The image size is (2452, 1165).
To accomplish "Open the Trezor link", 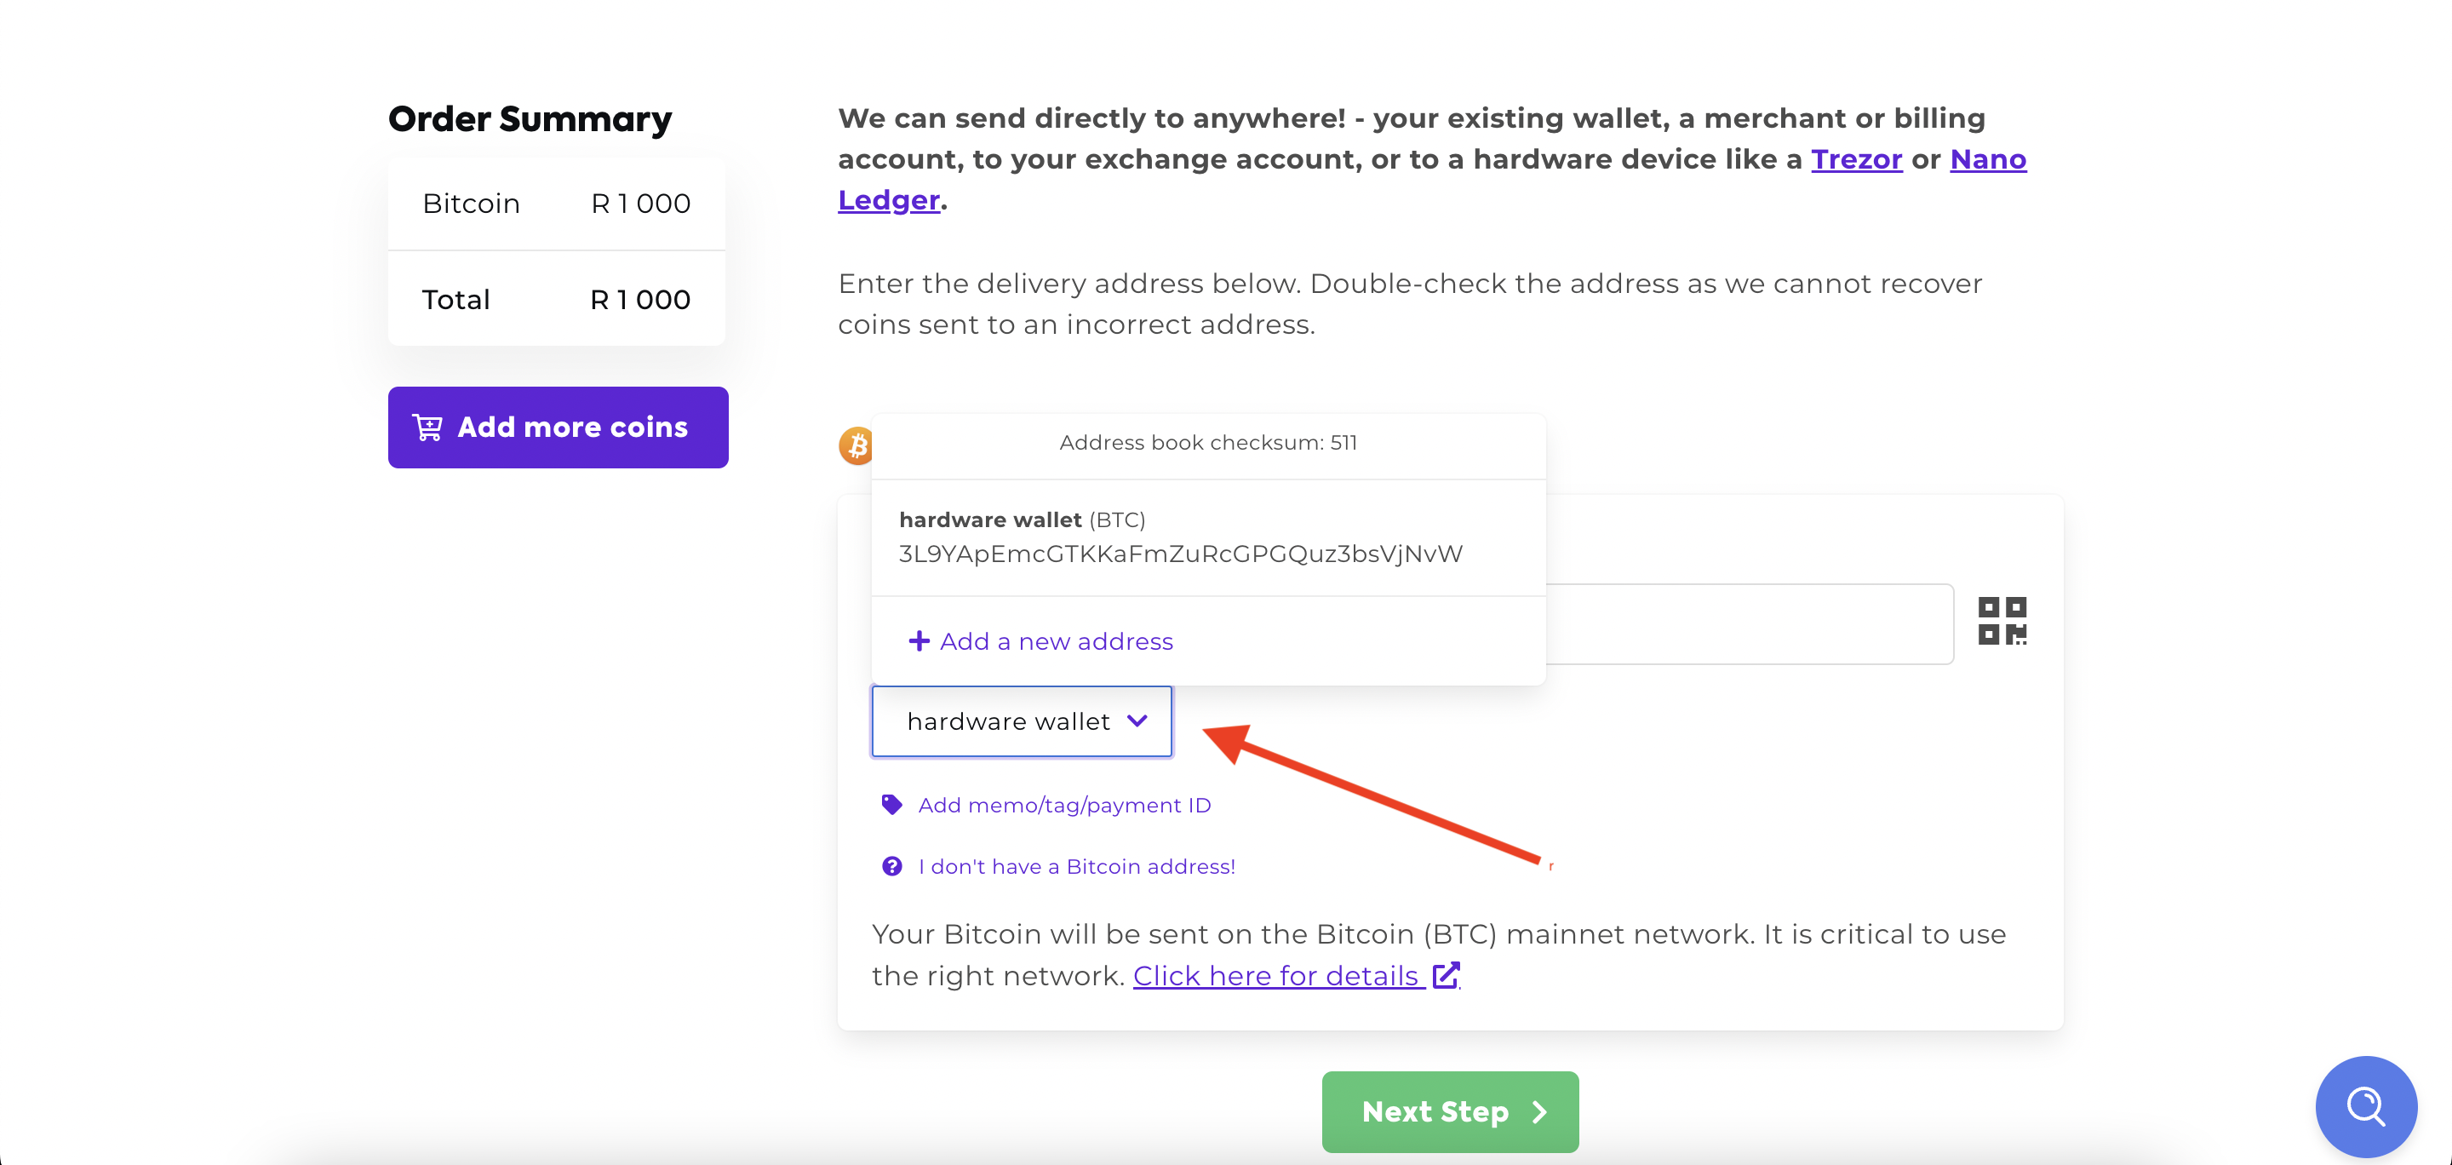I will coord(1856,159).
